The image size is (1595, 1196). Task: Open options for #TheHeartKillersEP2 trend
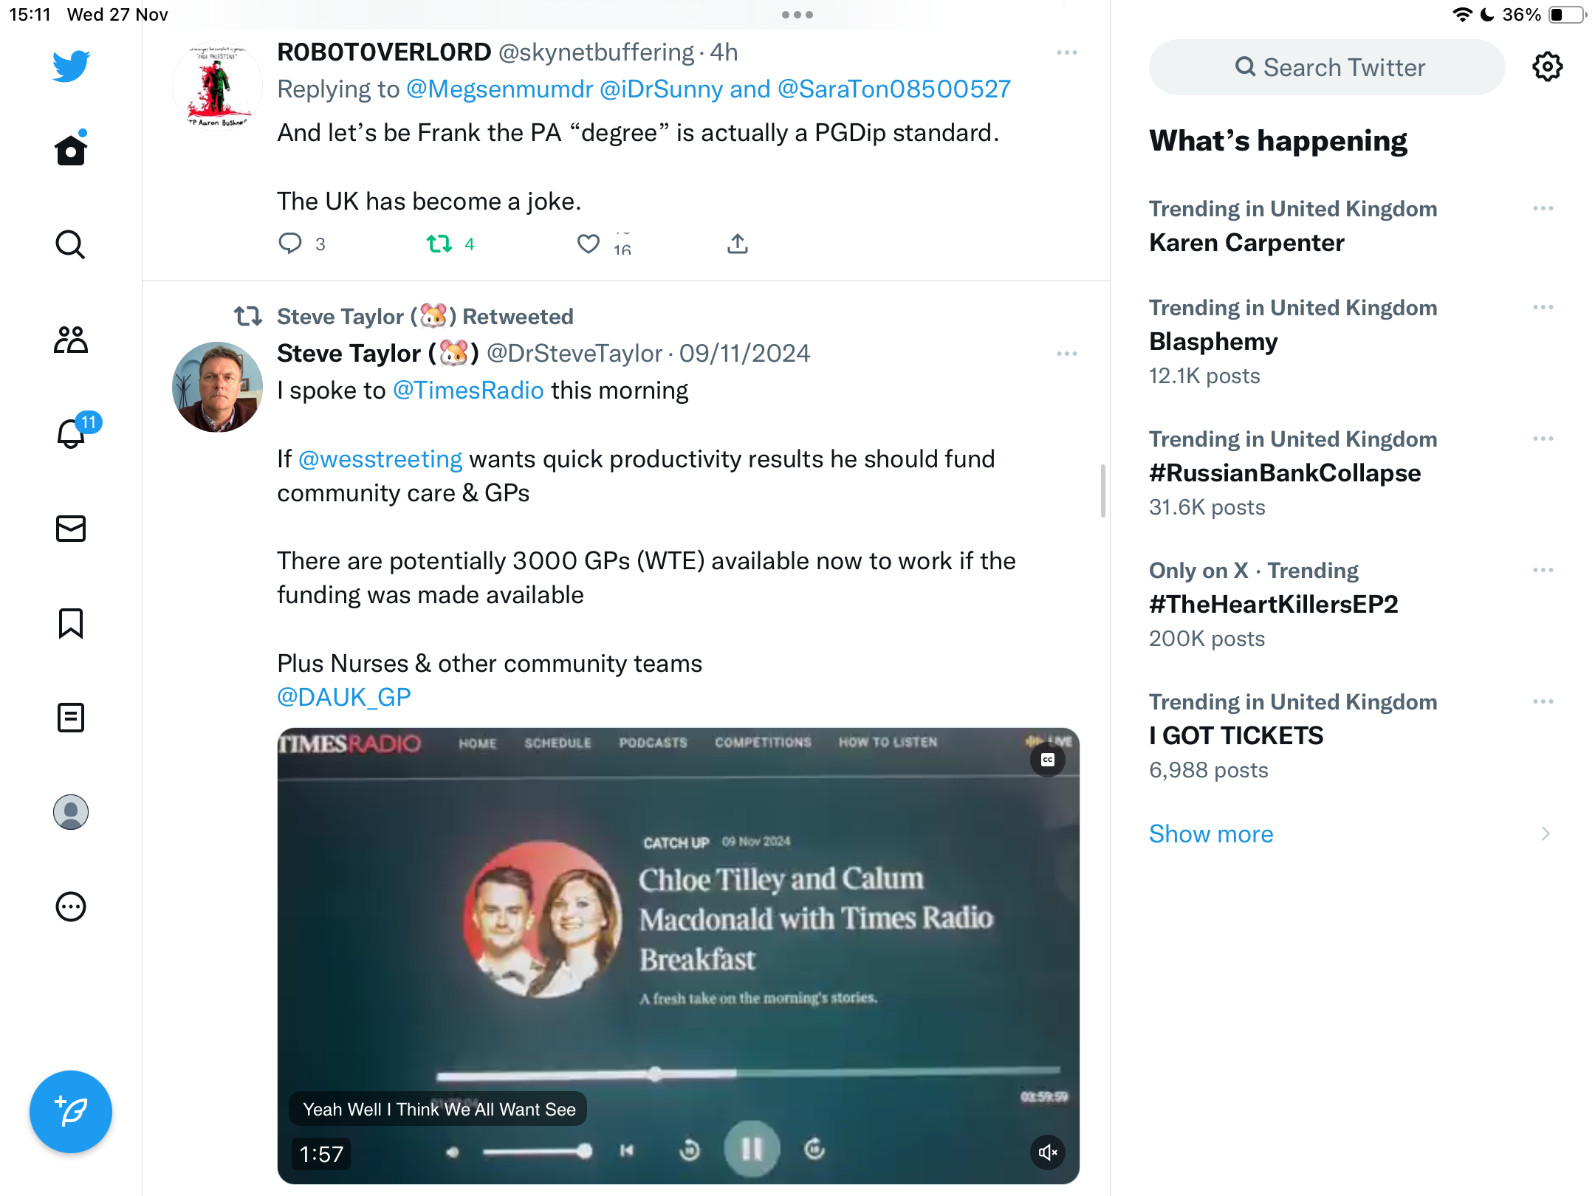coord(1543,570)
